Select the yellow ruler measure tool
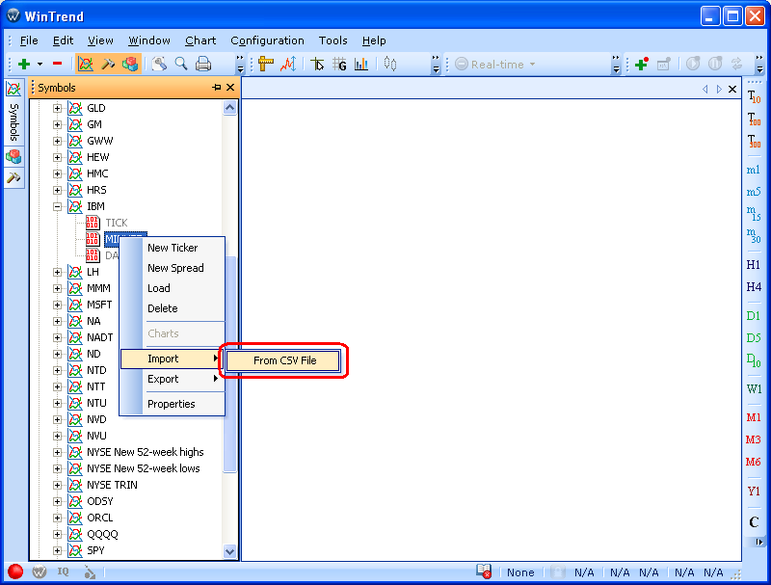Screen dimensions: 771x585 pyautogui.click(x=266, y=64)
